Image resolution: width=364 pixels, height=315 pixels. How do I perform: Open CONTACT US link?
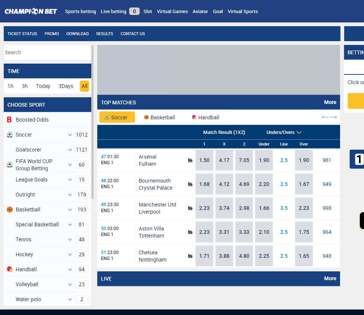[133, 34]
